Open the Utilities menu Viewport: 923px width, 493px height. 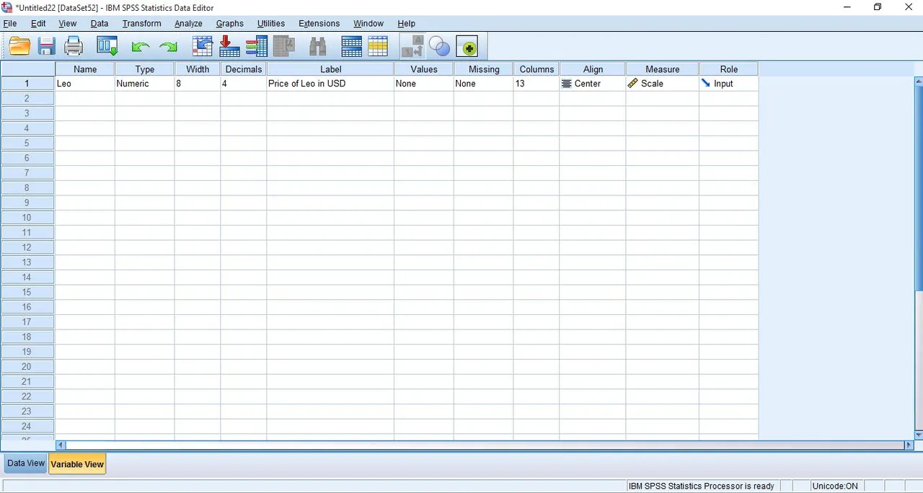[271, 23]
